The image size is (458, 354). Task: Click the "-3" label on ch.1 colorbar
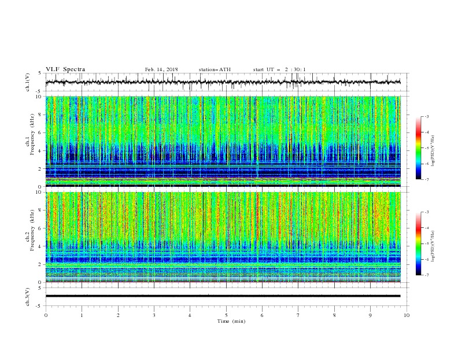(x=426, y=116)
